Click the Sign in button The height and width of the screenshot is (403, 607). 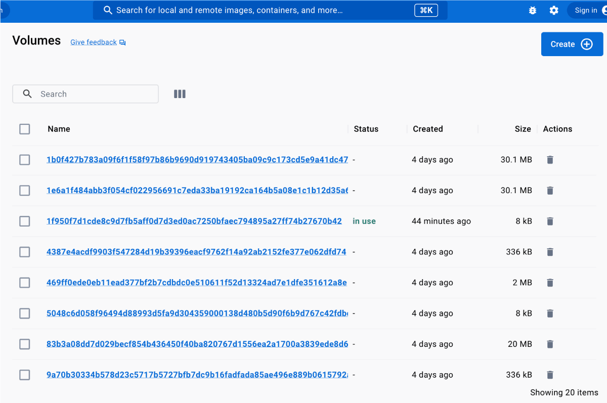tap(587, 10)
